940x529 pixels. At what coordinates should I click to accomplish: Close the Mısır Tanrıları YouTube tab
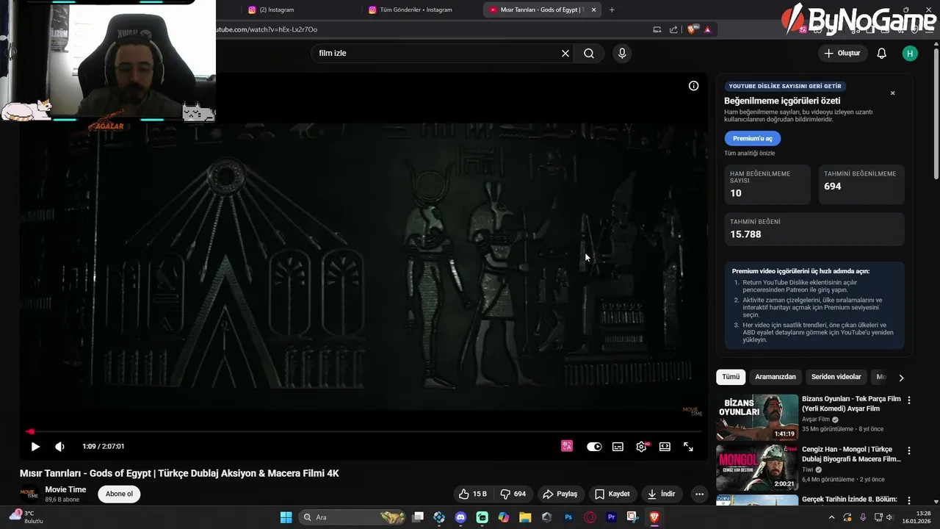[x=593, y=10]
